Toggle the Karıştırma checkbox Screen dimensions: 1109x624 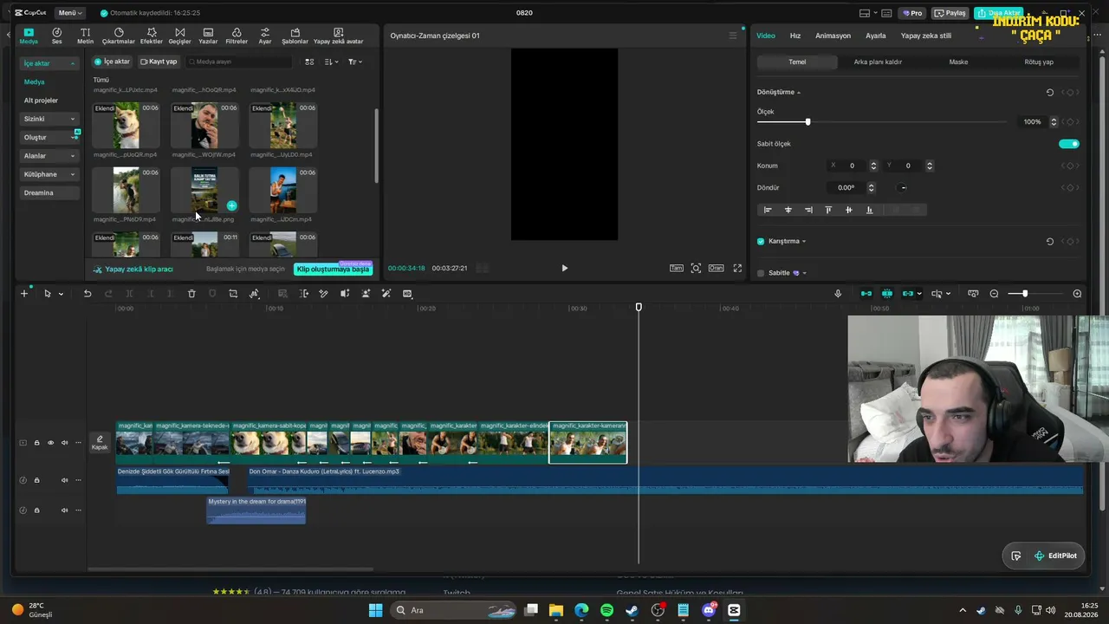coord(761,241)
